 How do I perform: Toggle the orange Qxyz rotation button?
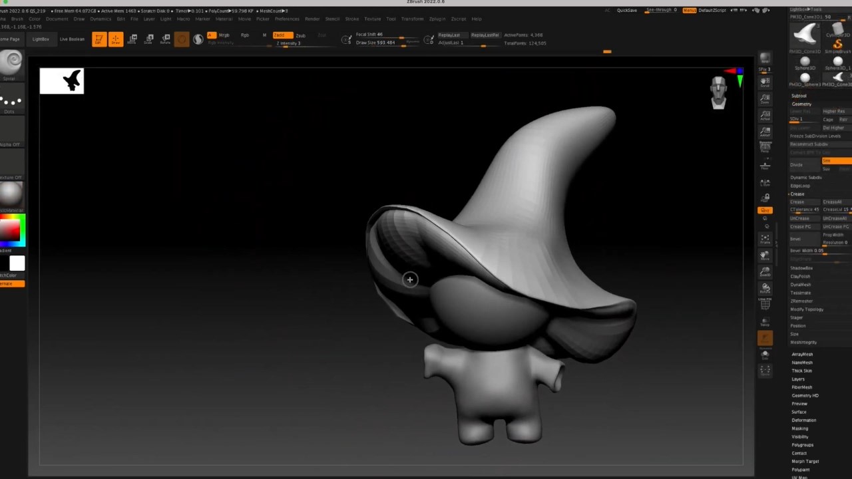tap(765, 210)
